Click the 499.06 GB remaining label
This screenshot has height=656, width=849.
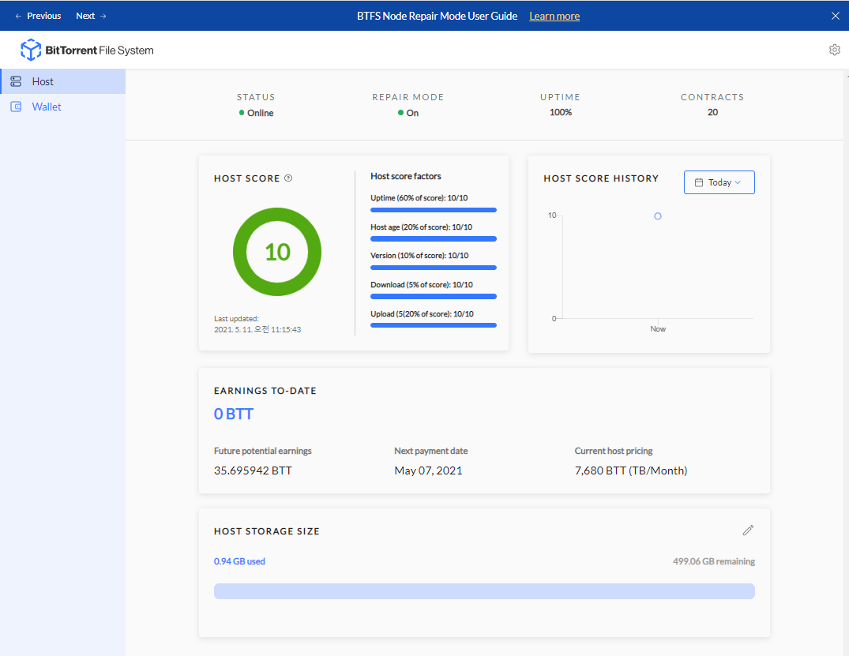[x=714, y=561]
